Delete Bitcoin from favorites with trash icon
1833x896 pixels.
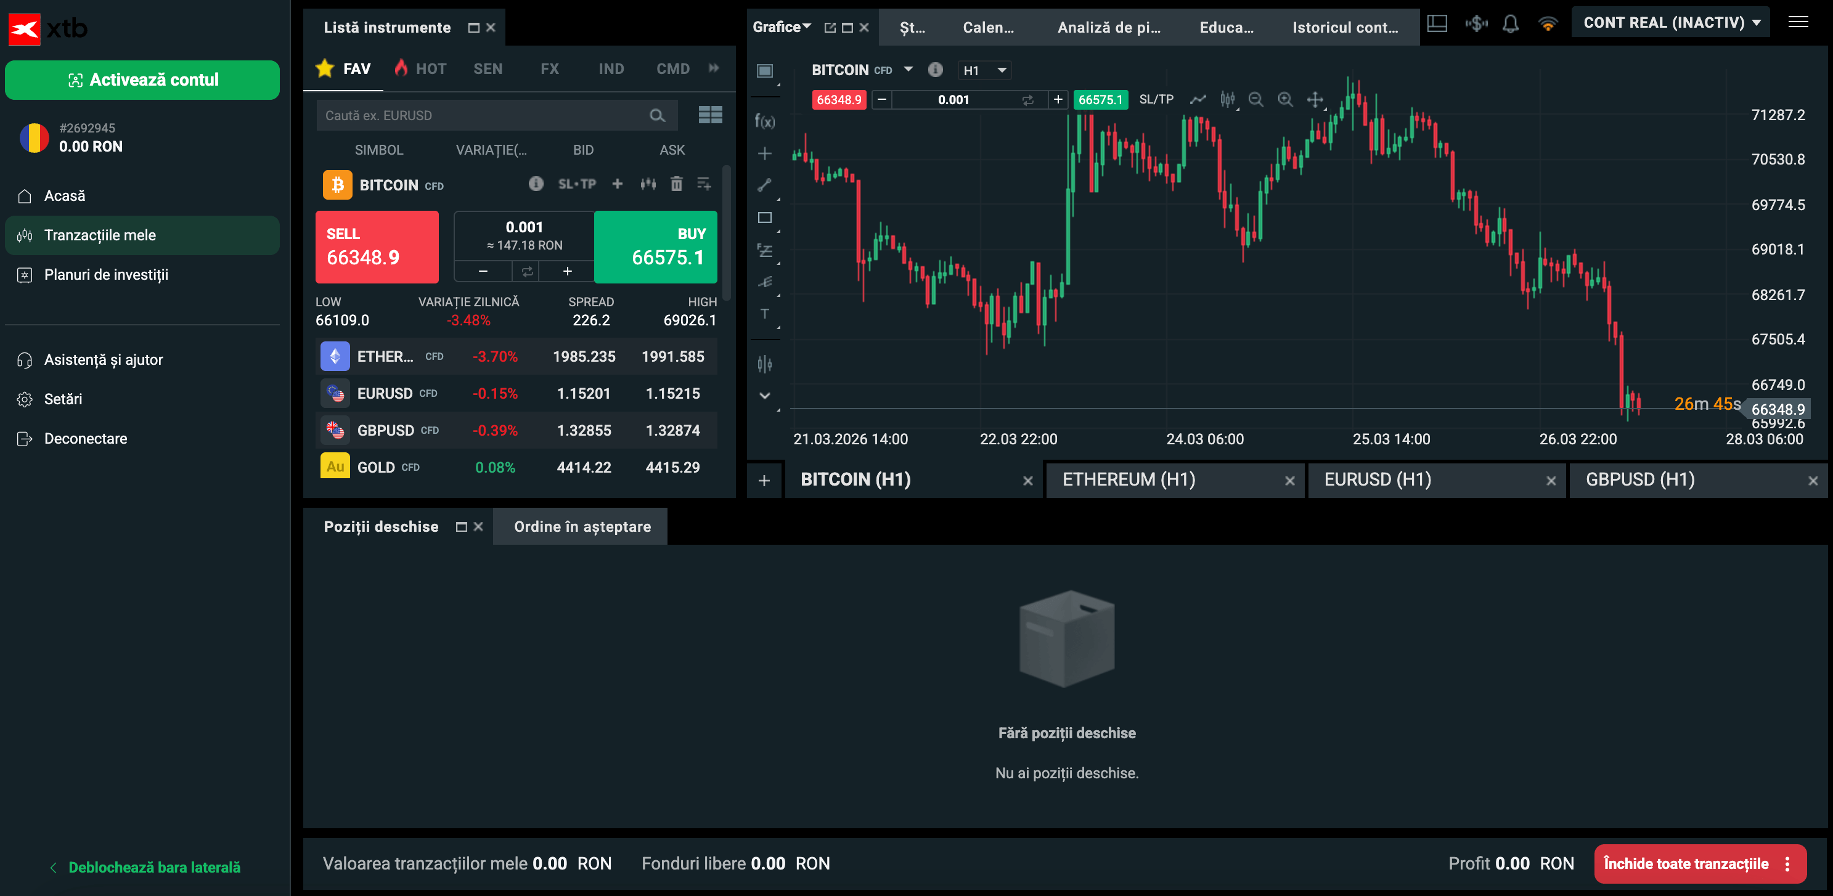(676, 184)
